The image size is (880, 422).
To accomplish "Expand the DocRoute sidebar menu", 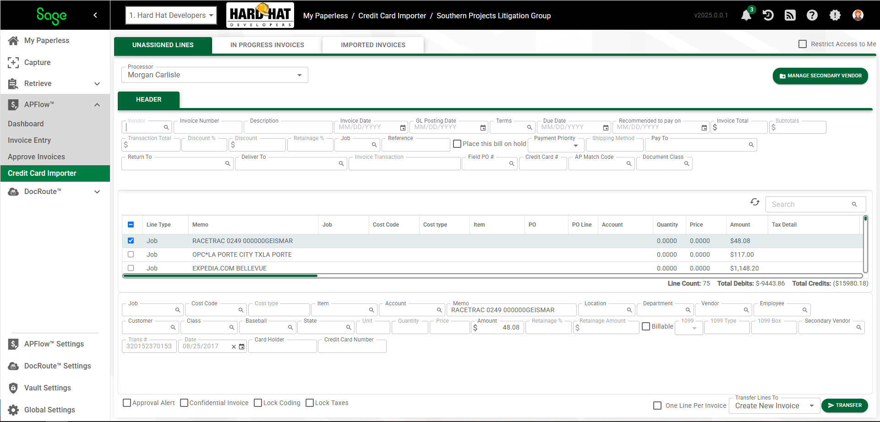I will tap(97, 192).
